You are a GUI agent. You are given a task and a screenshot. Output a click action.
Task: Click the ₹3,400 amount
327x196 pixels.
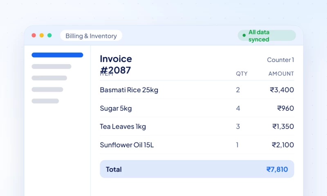282,90
